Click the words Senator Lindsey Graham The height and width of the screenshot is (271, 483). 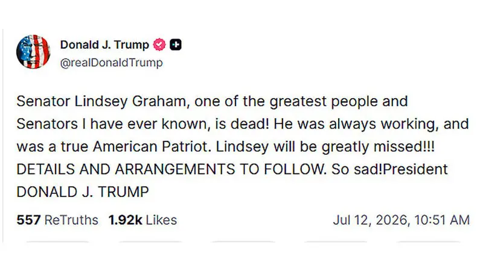pos(101,101)
